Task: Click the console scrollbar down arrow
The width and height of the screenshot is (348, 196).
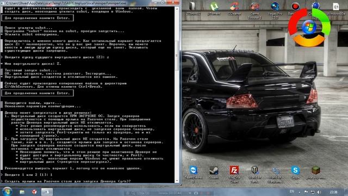Action: click(177, 180)
